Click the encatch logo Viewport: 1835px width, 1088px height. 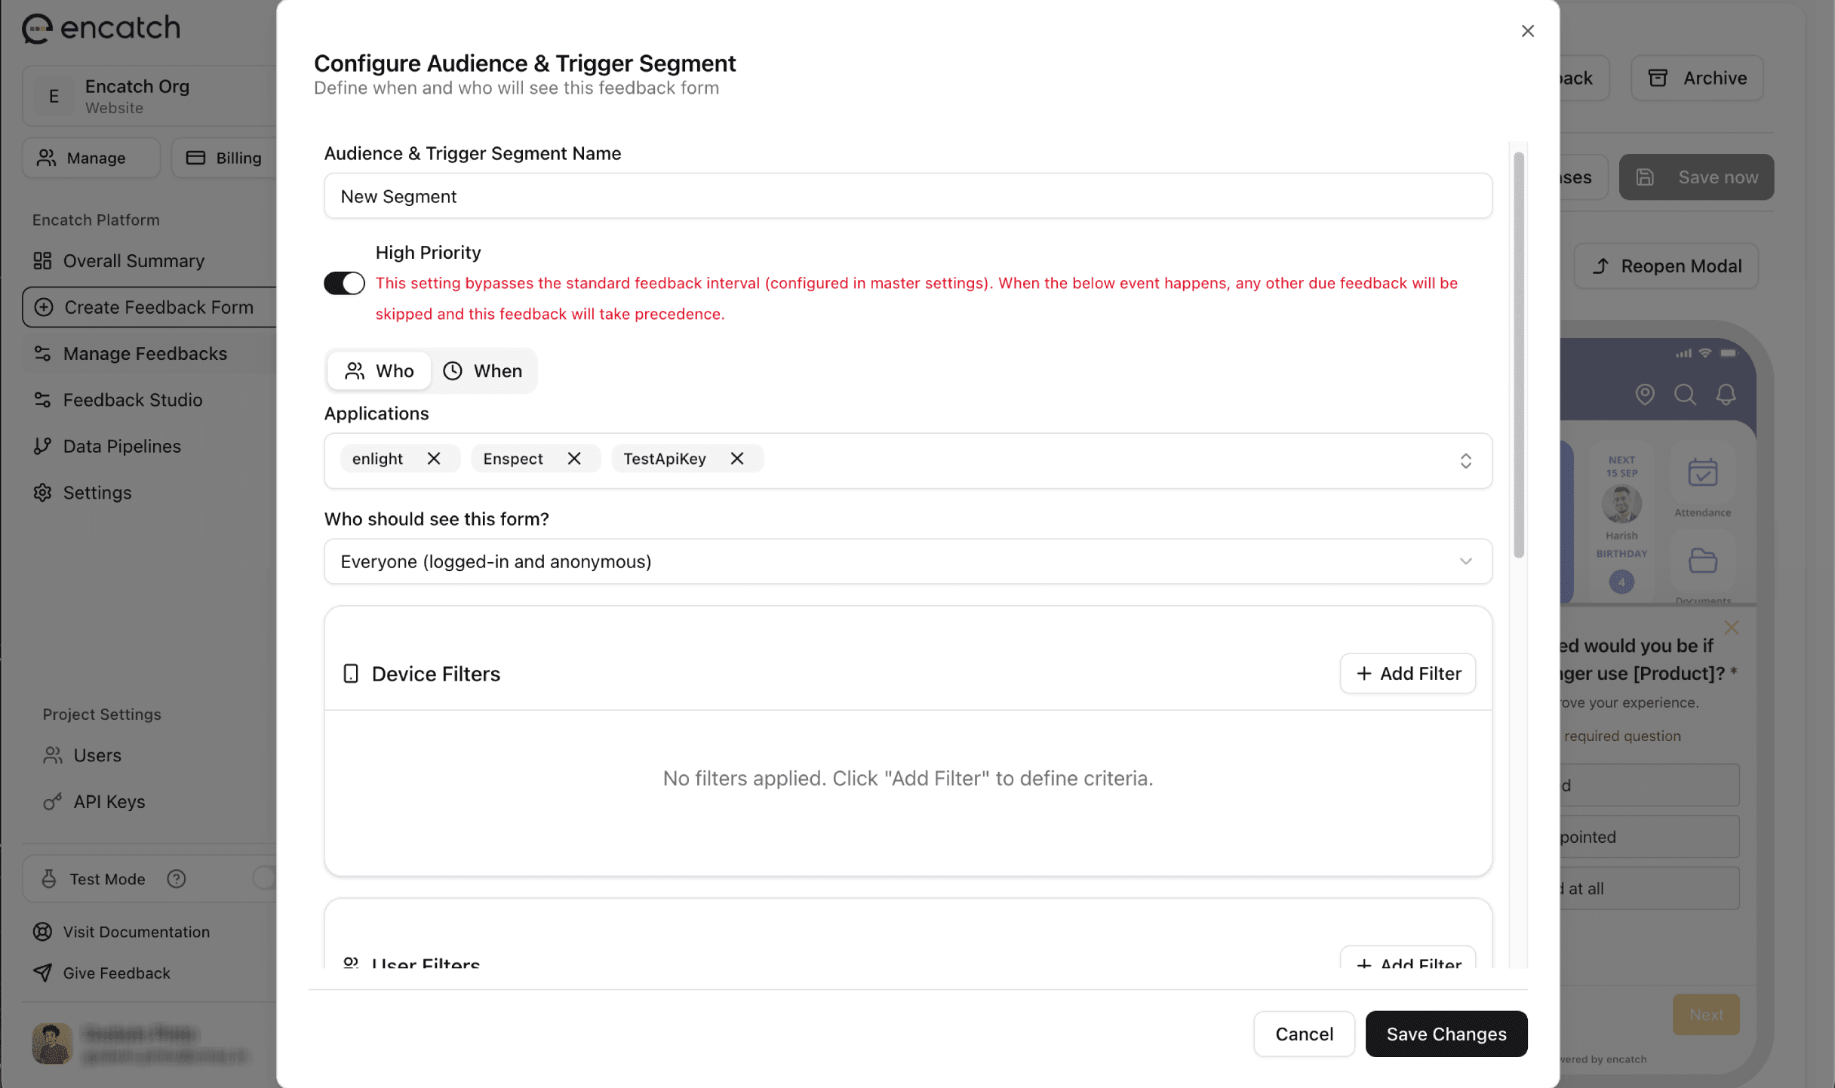point(101,28)
